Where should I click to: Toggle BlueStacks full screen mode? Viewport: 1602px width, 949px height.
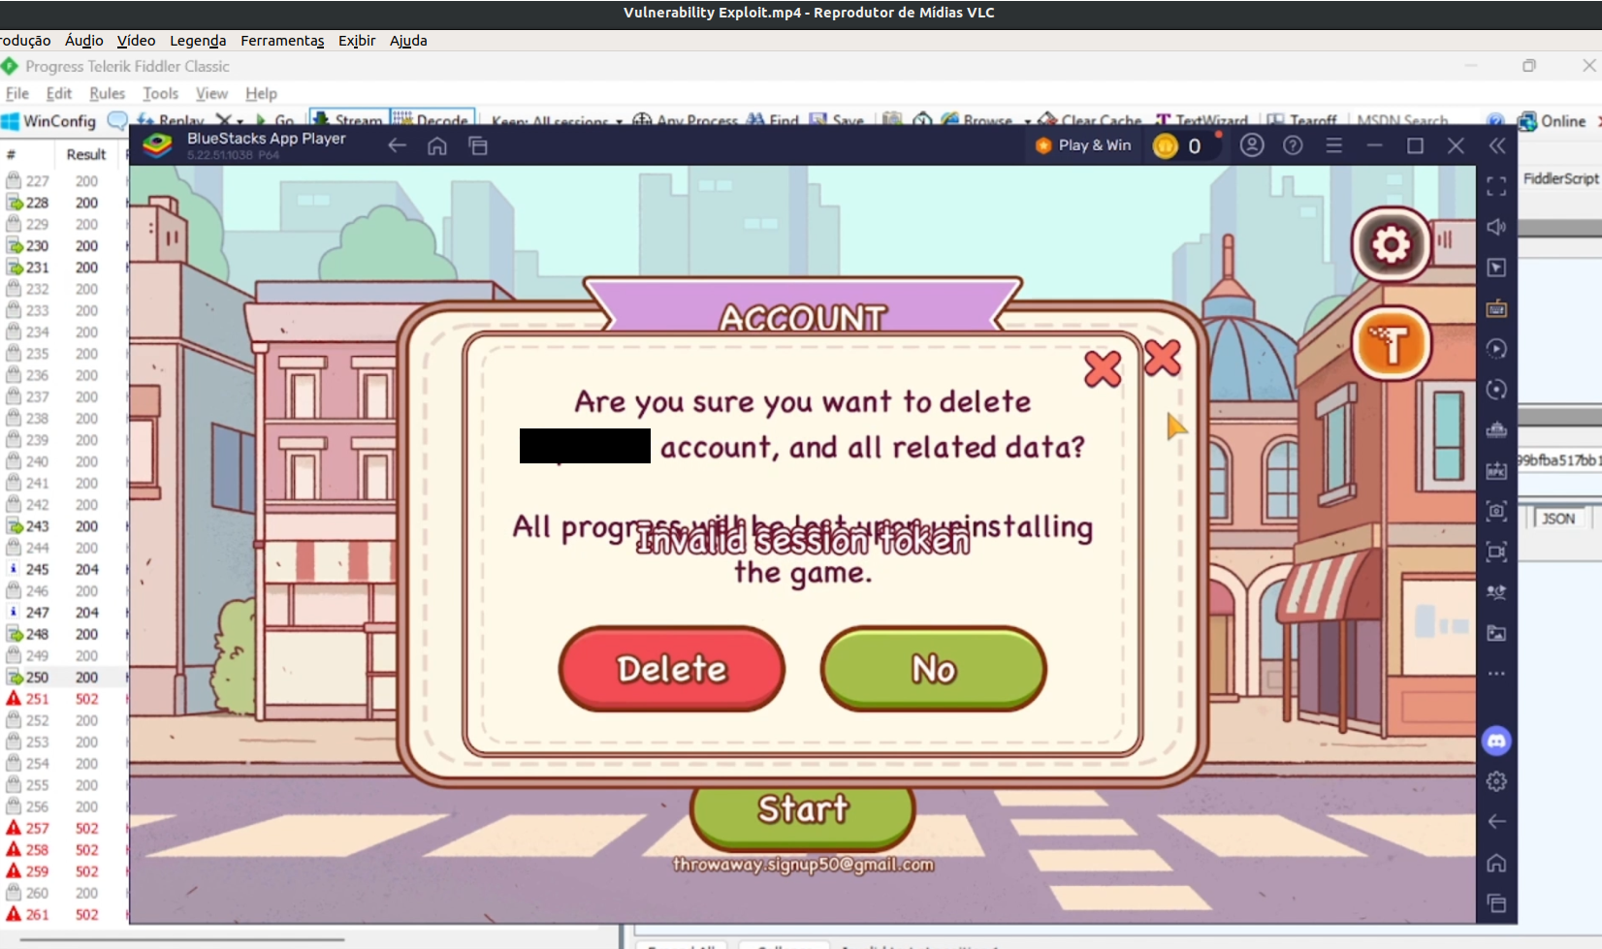[1496, 186]
